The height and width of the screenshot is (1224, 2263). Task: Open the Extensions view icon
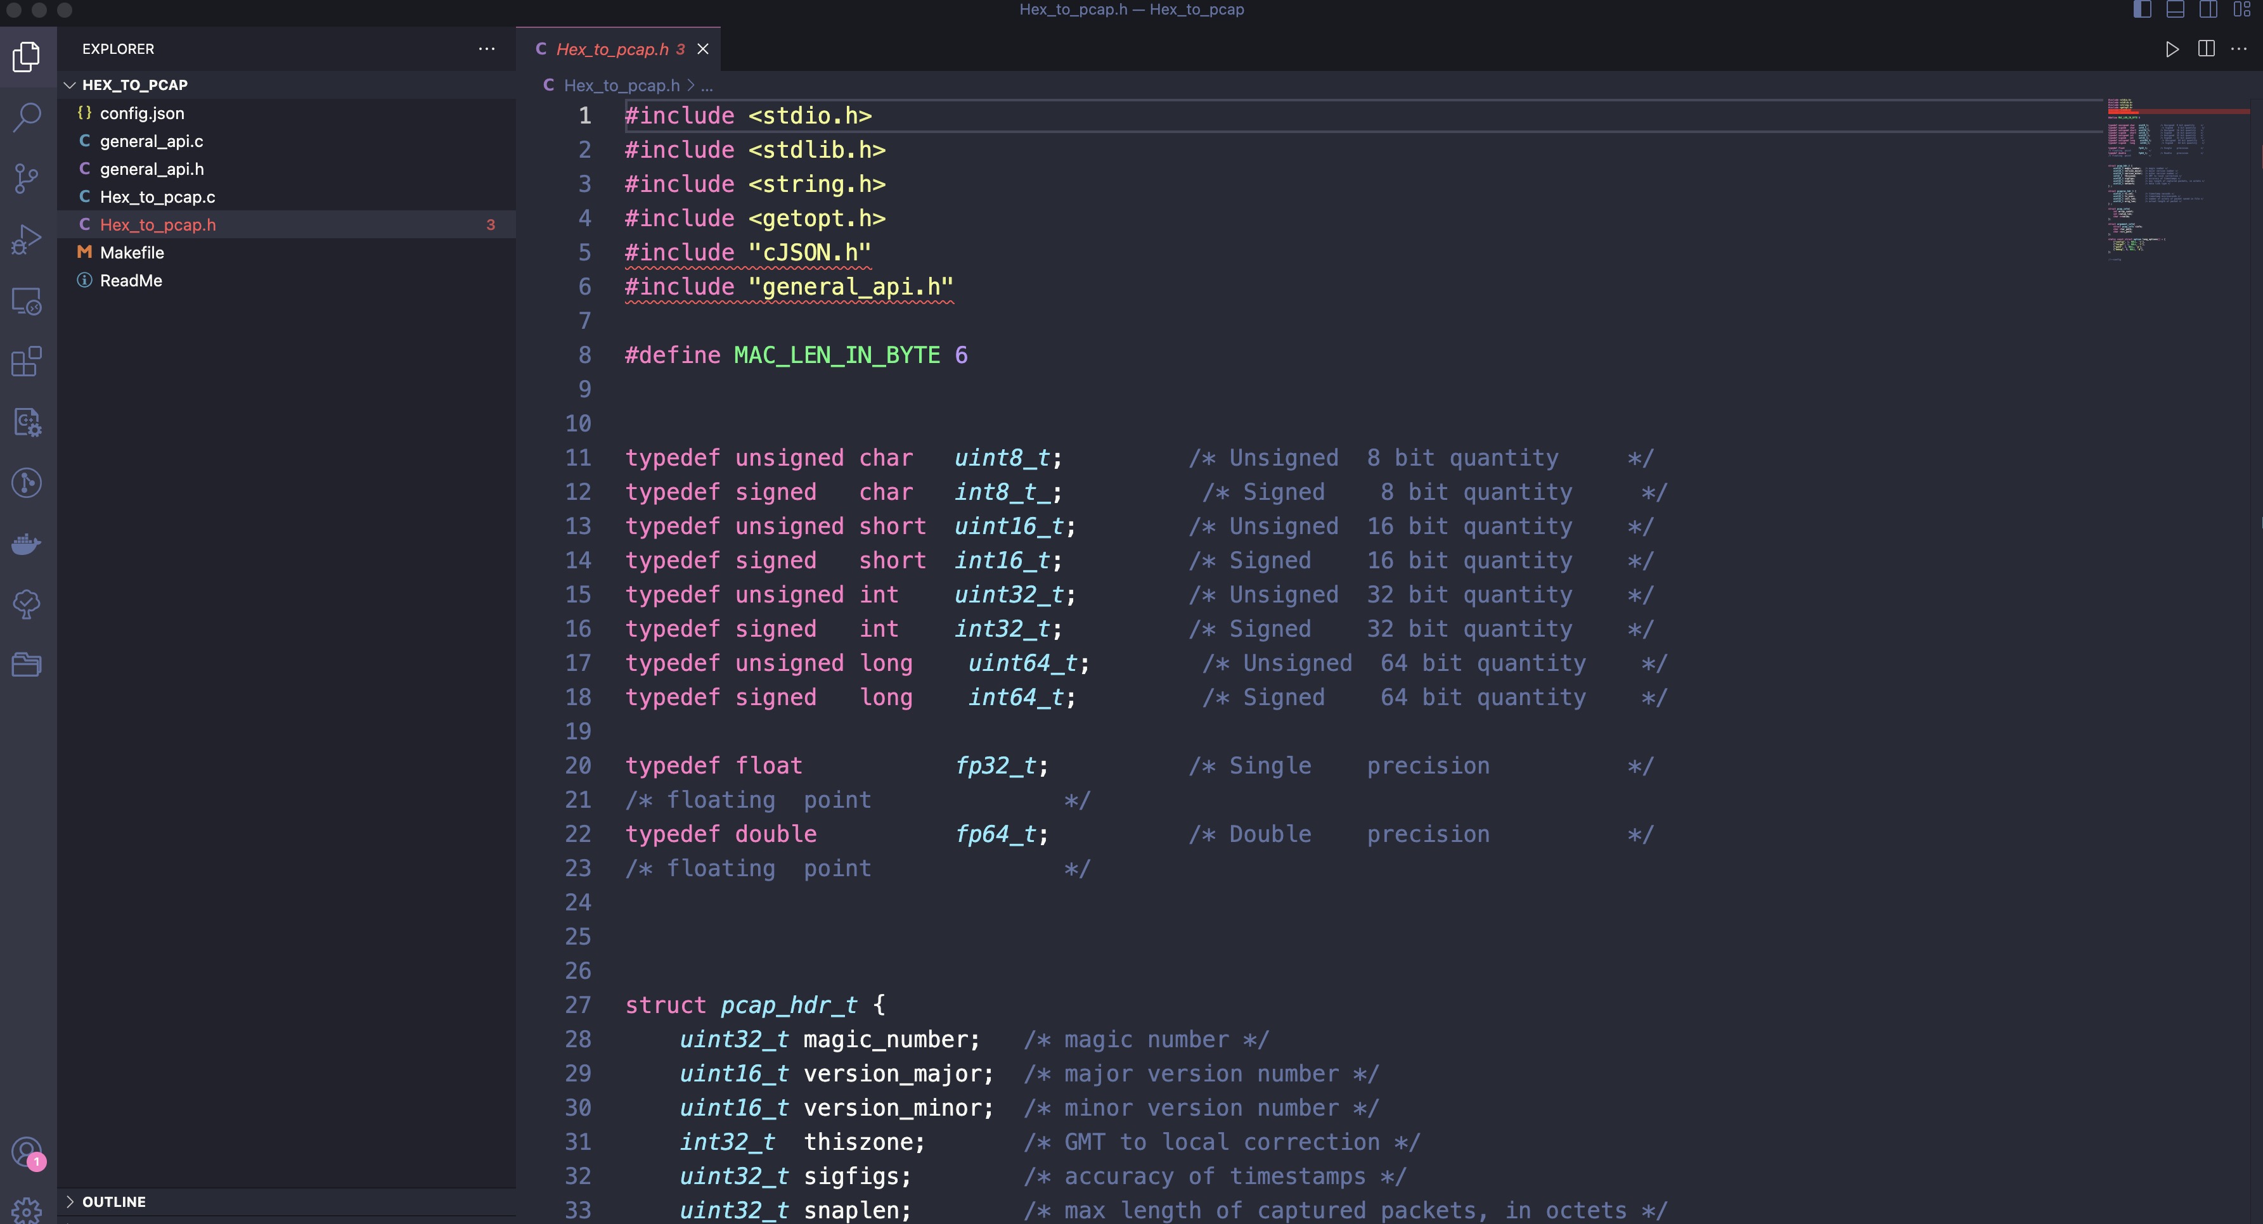[x=27, y=361]
